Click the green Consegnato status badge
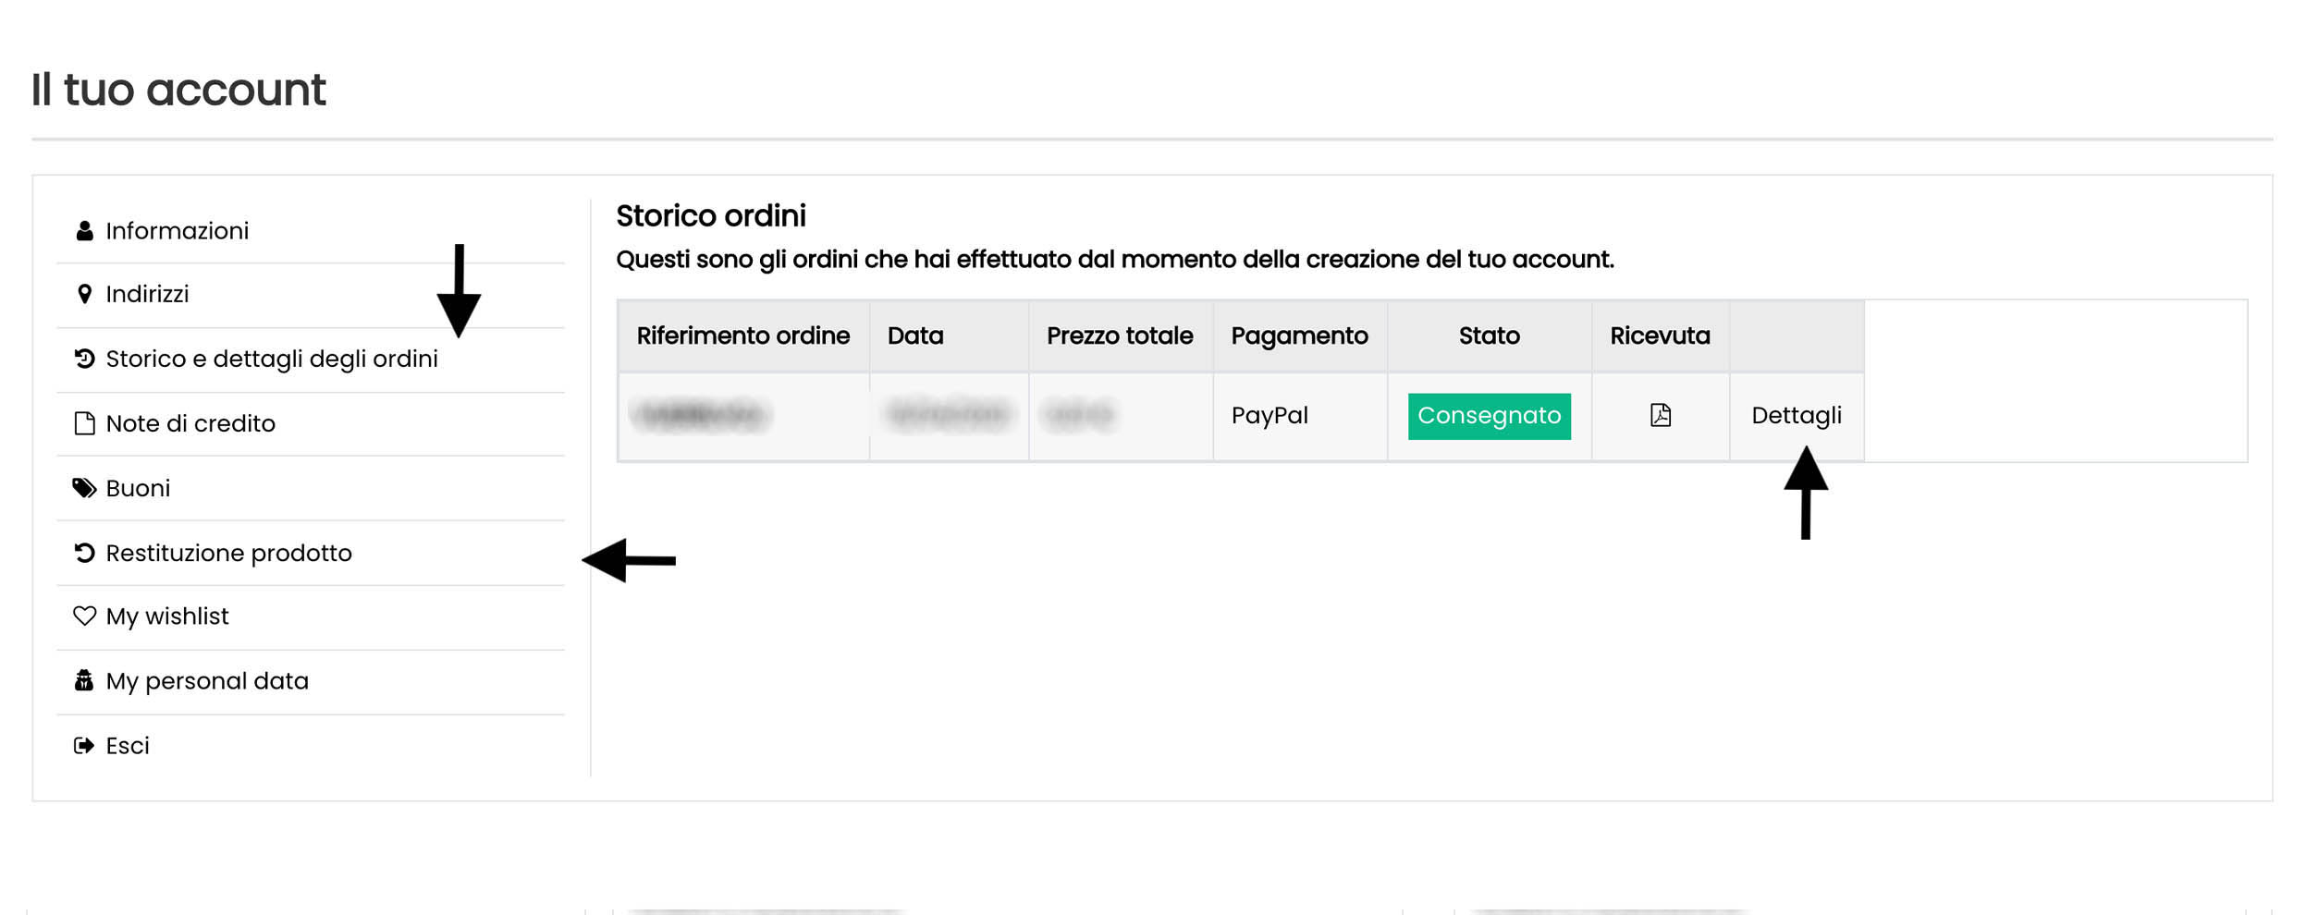2306x915 pixels. [x=1489, y=416]
